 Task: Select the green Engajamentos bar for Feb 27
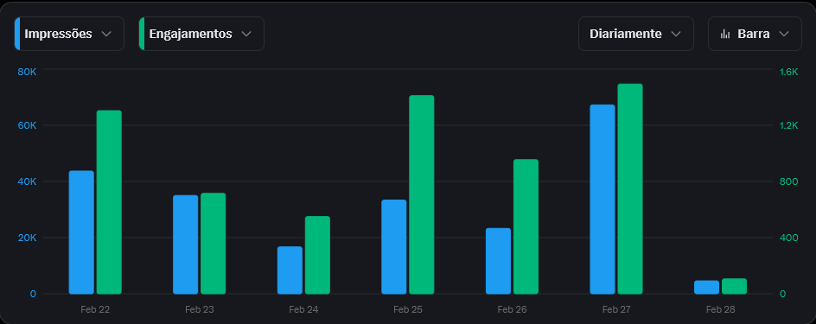coord(630,188)
